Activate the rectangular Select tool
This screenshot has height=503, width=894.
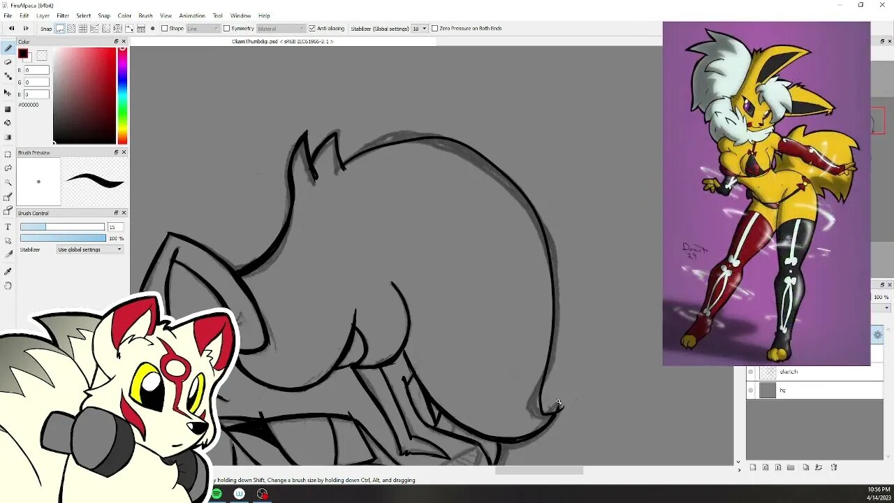(8, 154)
